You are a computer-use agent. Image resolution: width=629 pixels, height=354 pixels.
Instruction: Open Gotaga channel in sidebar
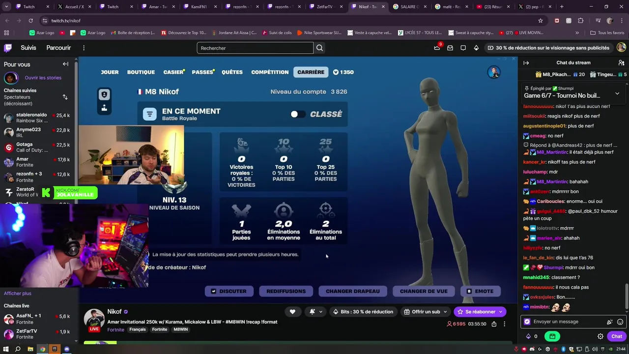pos(38,147)
